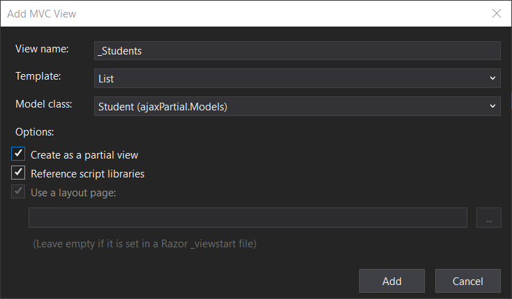512x299 pixels.
Task: Close the Add MVC View dialog
Action: (x=496, y=13)
